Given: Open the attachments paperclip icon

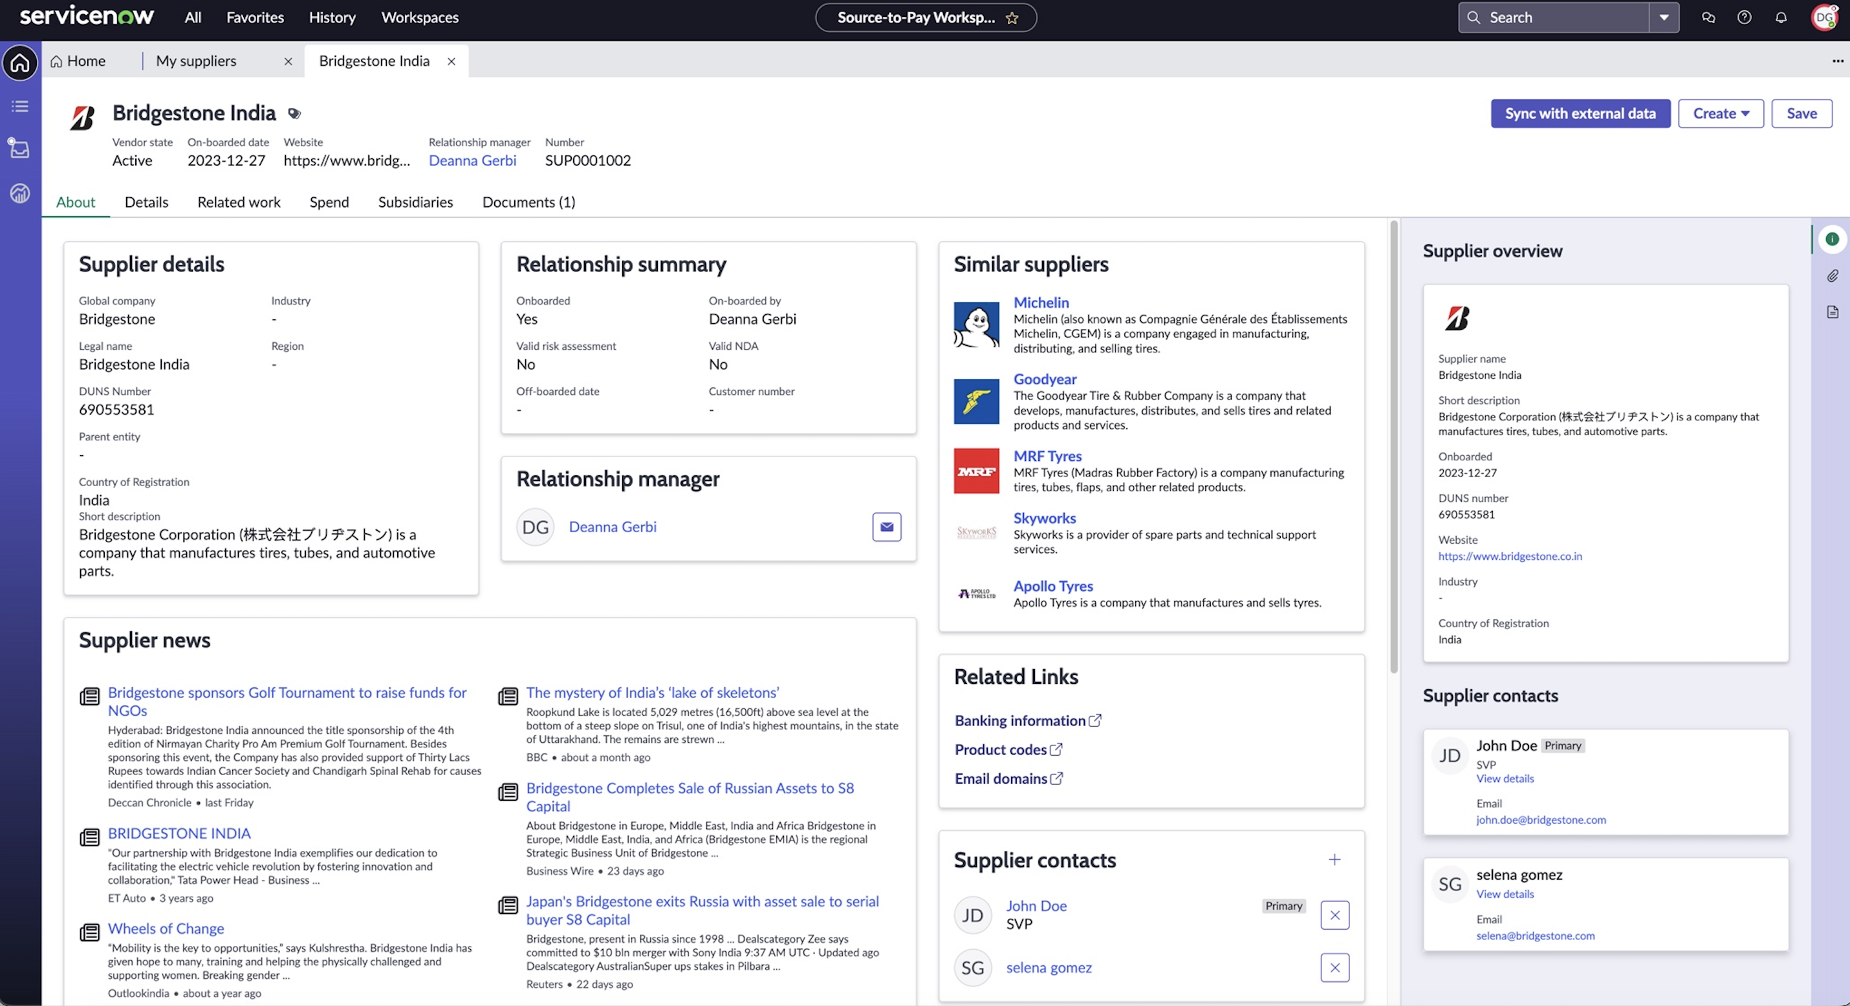Looking at the screenshot, I should point(1832,275).
